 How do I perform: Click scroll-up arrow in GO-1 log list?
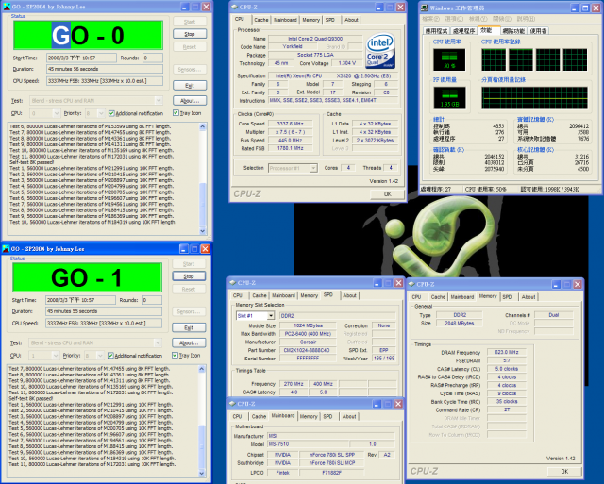pyautogui.click(x=202, y=369)
